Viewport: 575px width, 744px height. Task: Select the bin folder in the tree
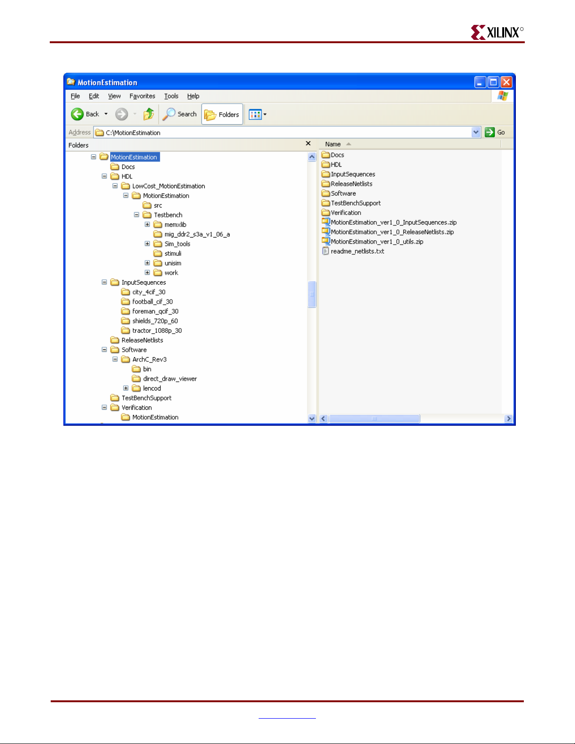[142, 369]
